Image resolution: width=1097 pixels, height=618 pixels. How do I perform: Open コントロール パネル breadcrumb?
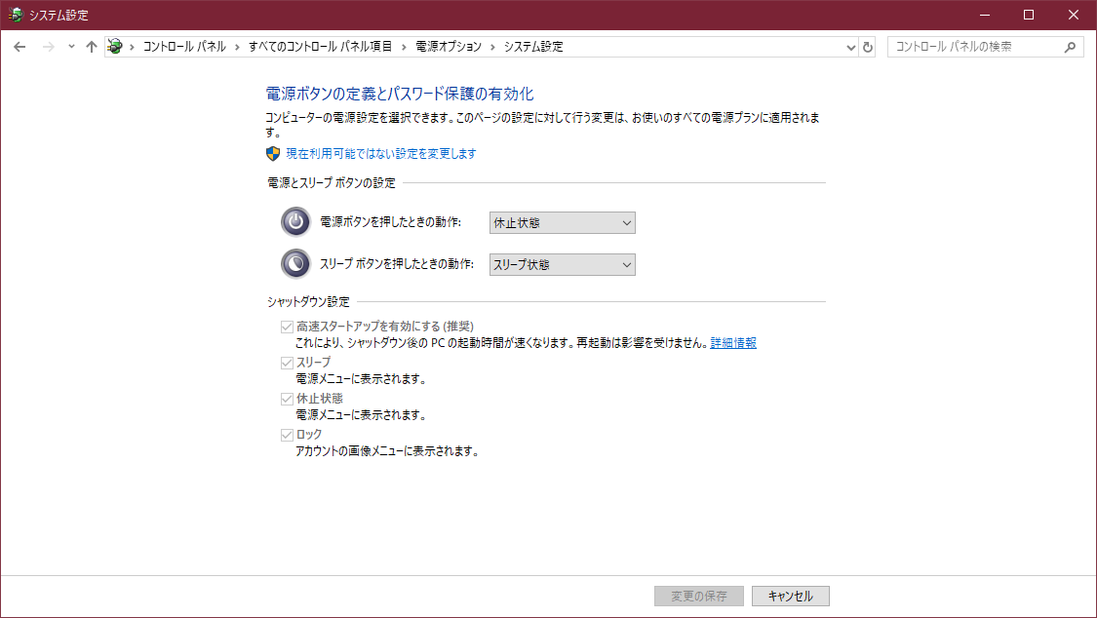184,47
